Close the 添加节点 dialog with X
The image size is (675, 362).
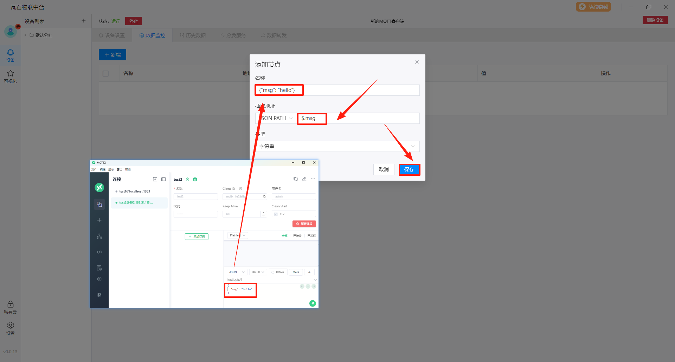pyautogui.click(x=417, y=62)
